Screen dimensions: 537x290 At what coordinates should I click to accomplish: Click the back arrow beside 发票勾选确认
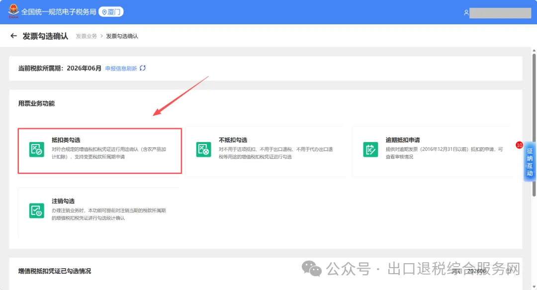(14, 36)
